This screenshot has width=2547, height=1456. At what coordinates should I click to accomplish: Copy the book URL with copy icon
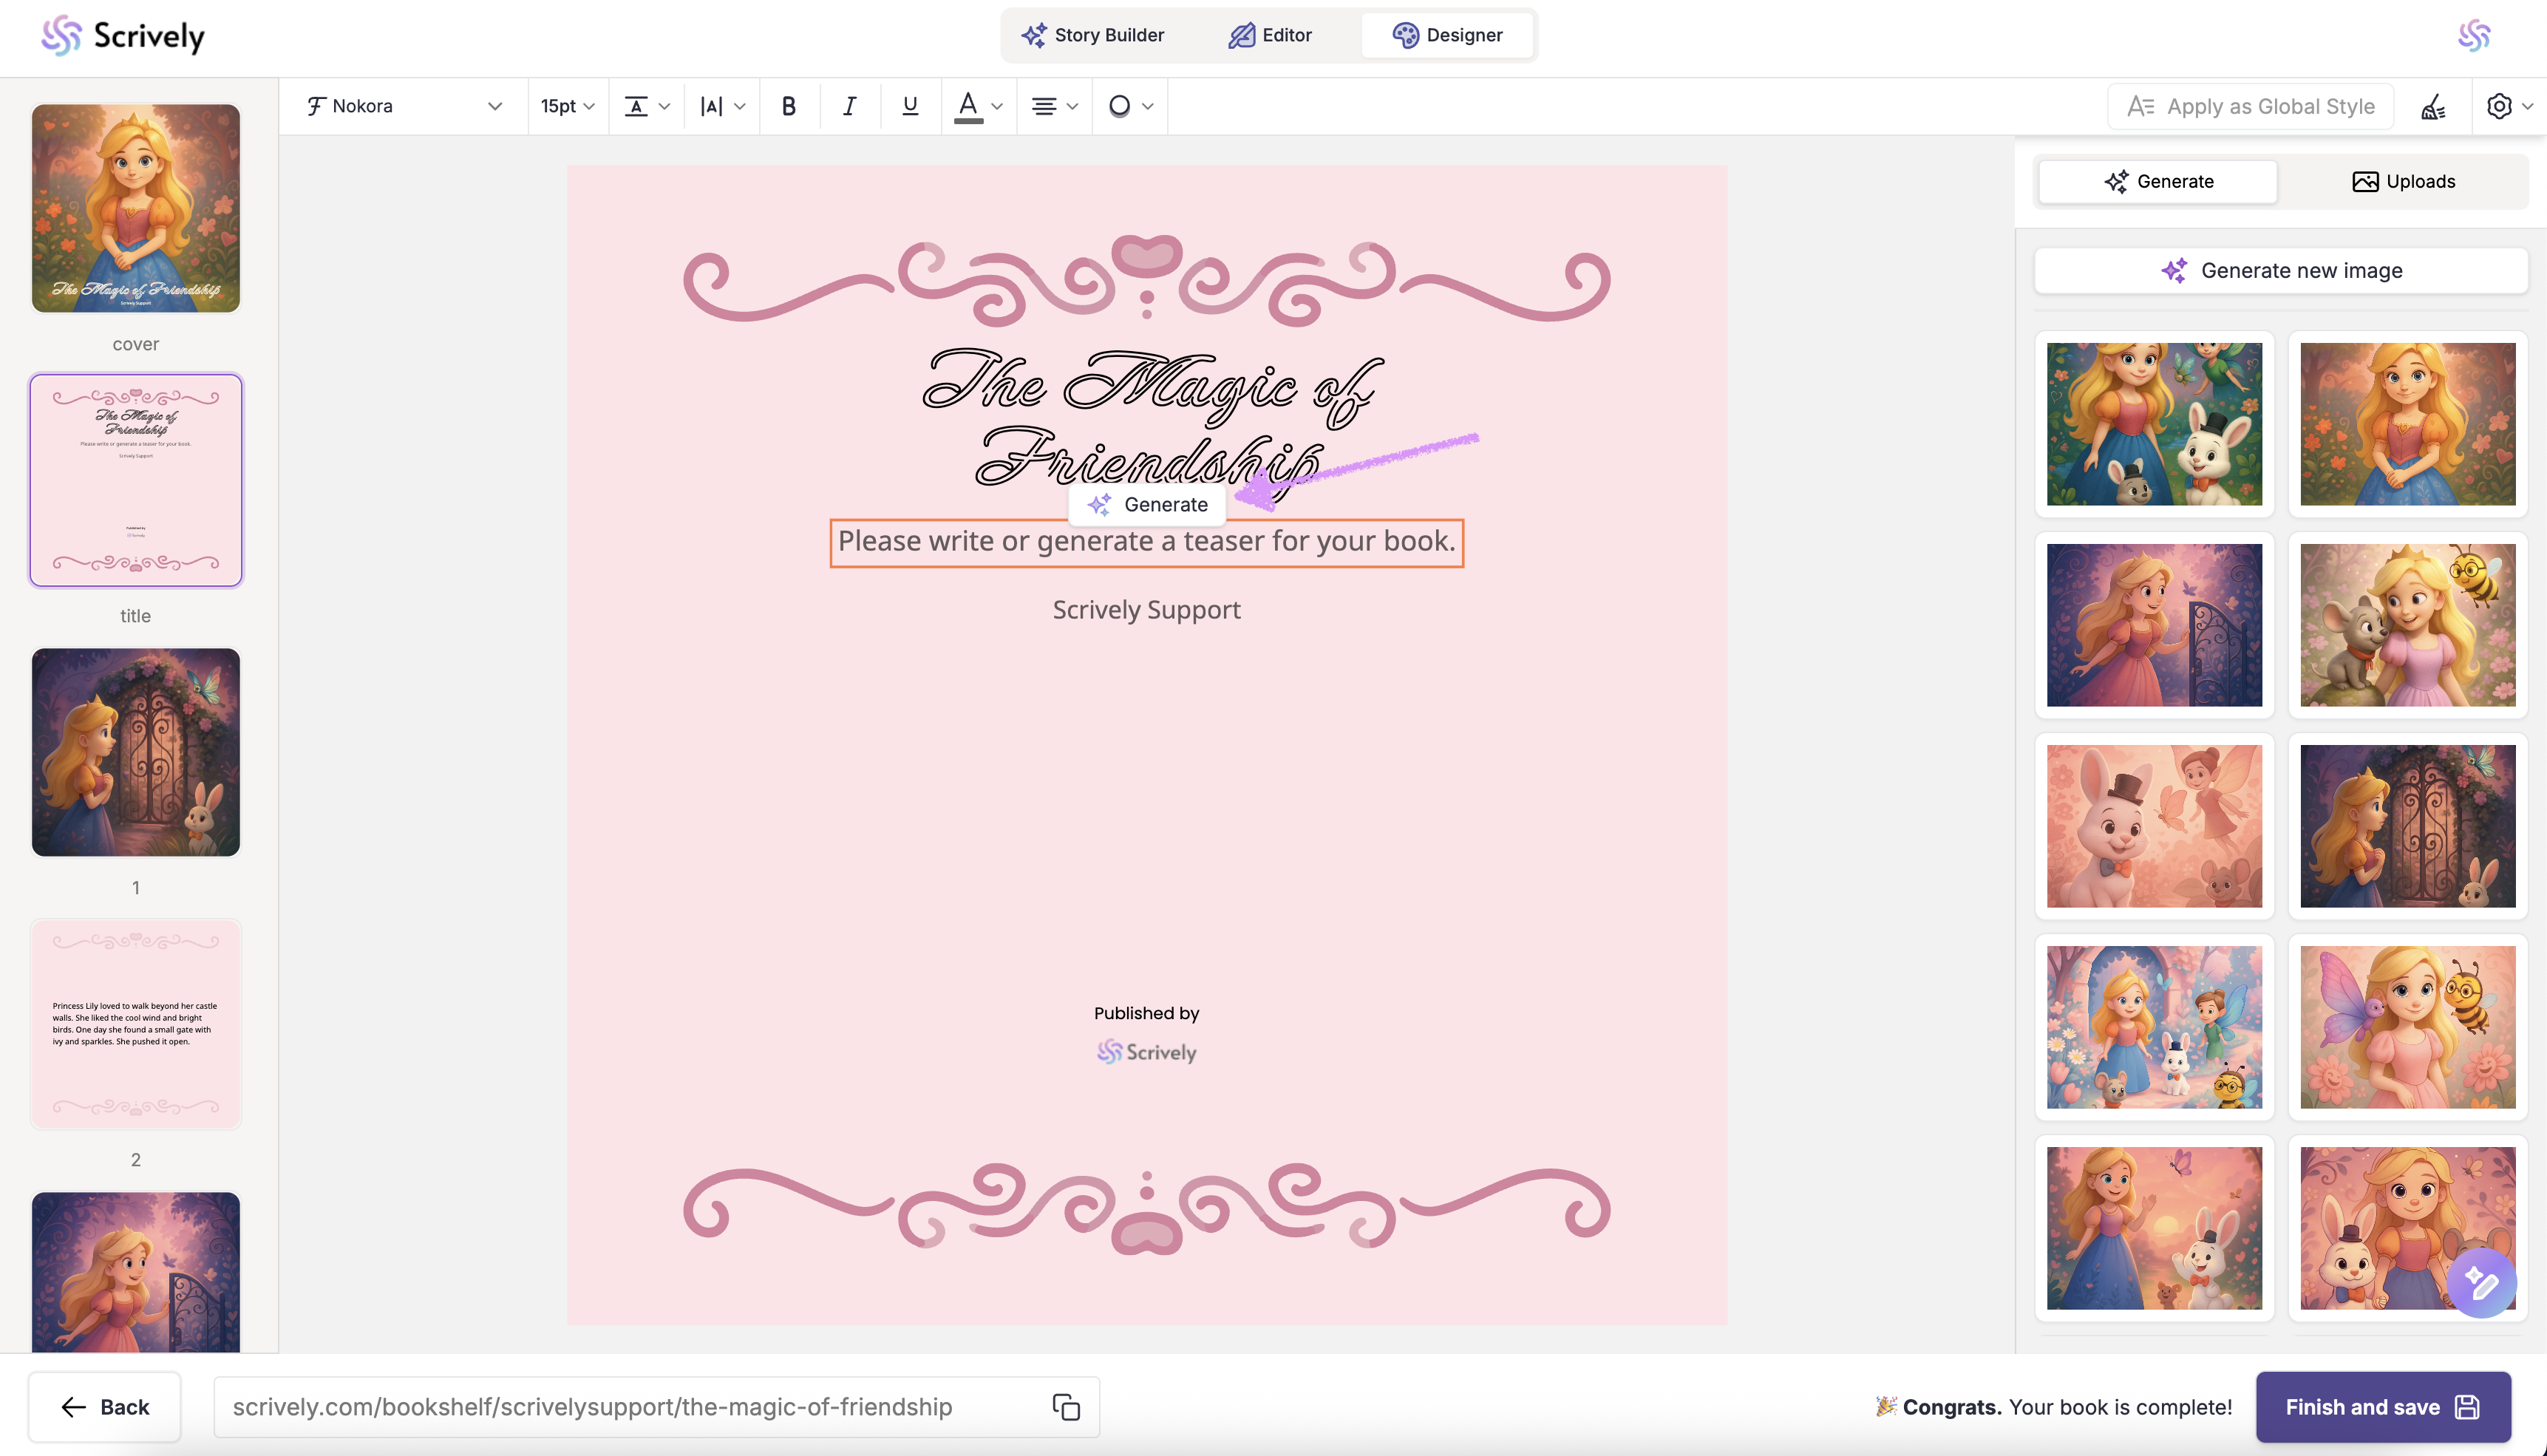click(1066, 1407)
